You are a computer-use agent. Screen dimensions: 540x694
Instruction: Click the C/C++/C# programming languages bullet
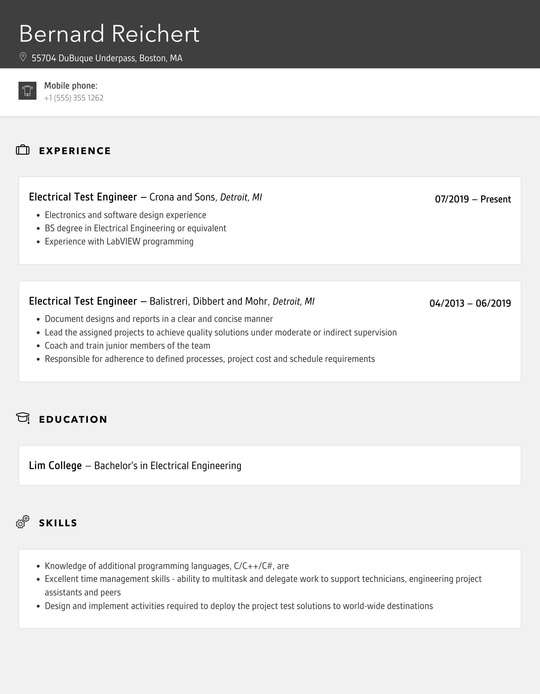click(167, 566)
